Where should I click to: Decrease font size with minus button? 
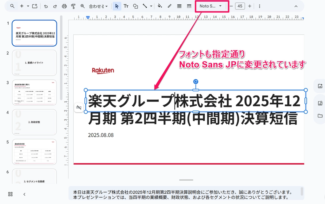point(231,6)
